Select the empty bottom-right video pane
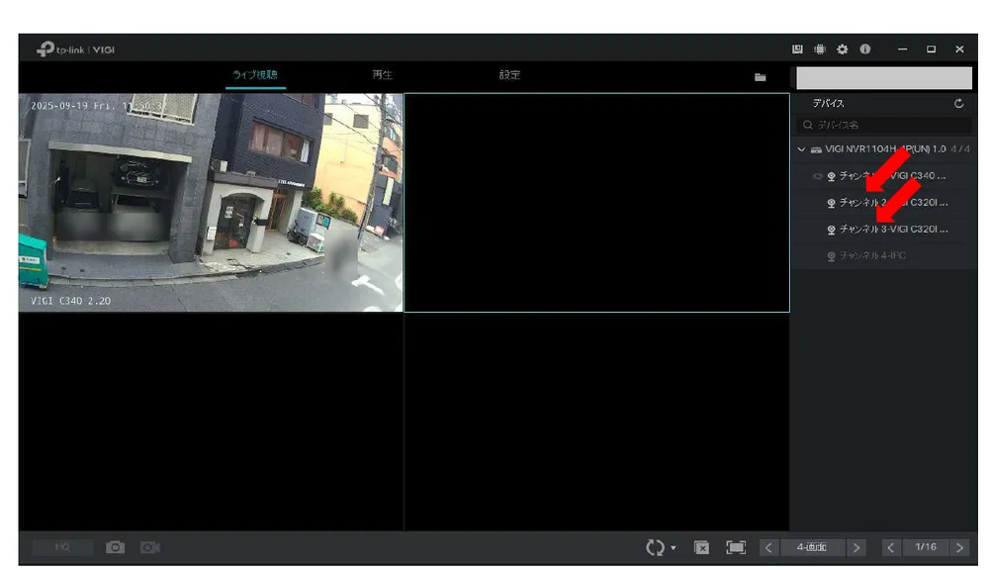The height and width of the screenshot is (570, 989). pos(596,422)
